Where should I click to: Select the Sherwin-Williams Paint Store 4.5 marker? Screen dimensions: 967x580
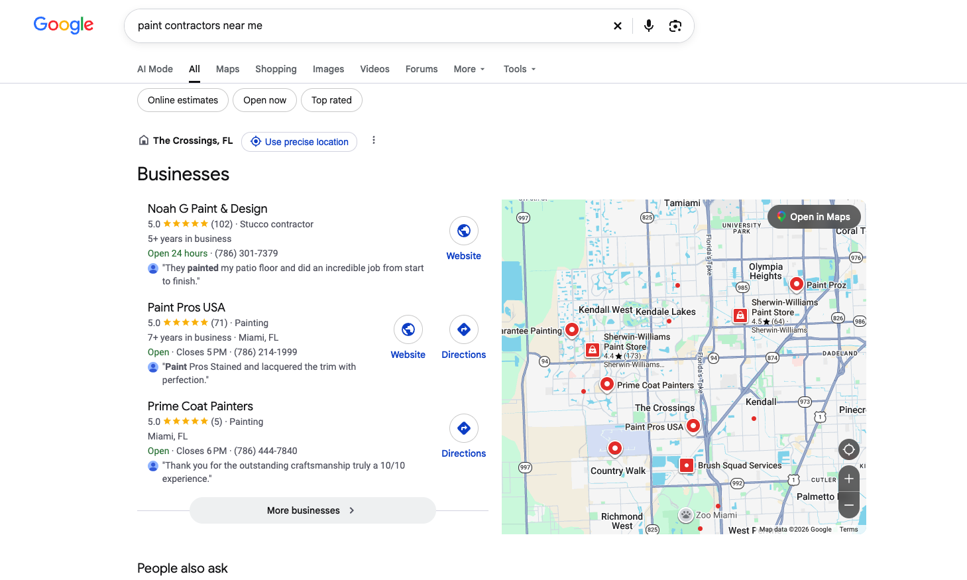(x=740, y=316)
